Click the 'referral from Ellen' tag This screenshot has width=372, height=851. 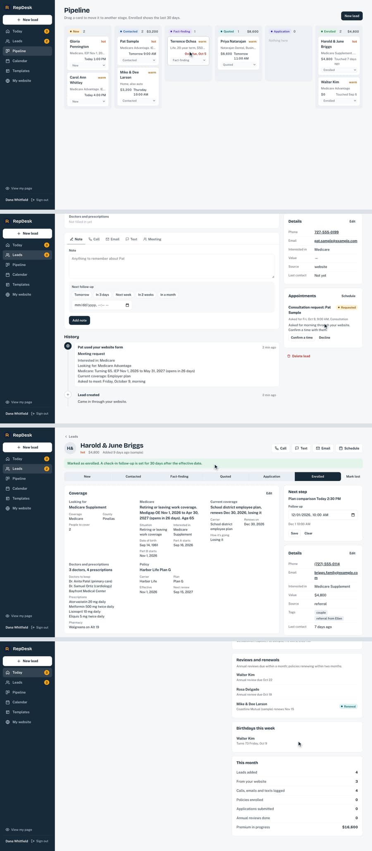[329, 619]
